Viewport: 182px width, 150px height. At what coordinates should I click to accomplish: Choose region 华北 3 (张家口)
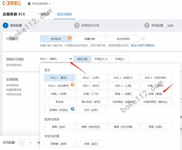click(x=124, y=78)
